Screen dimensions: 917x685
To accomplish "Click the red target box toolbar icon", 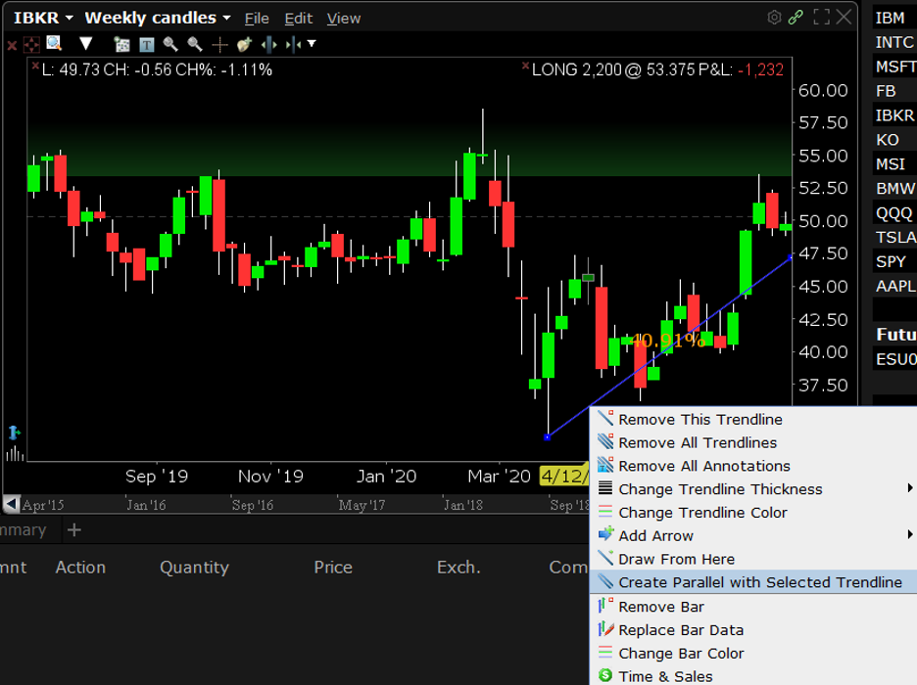I will click(32, 44).
